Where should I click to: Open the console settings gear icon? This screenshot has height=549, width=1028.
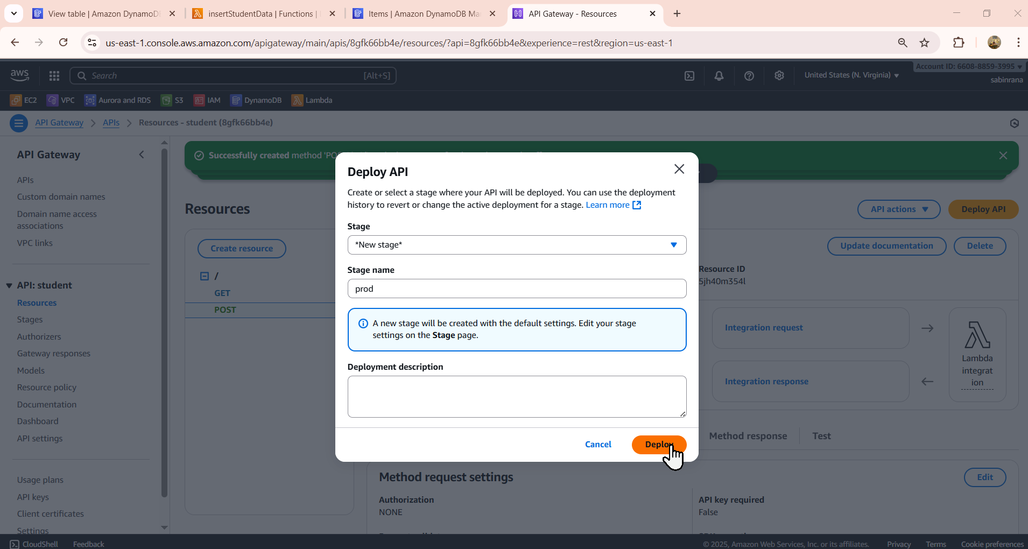(x=779, y=76)
